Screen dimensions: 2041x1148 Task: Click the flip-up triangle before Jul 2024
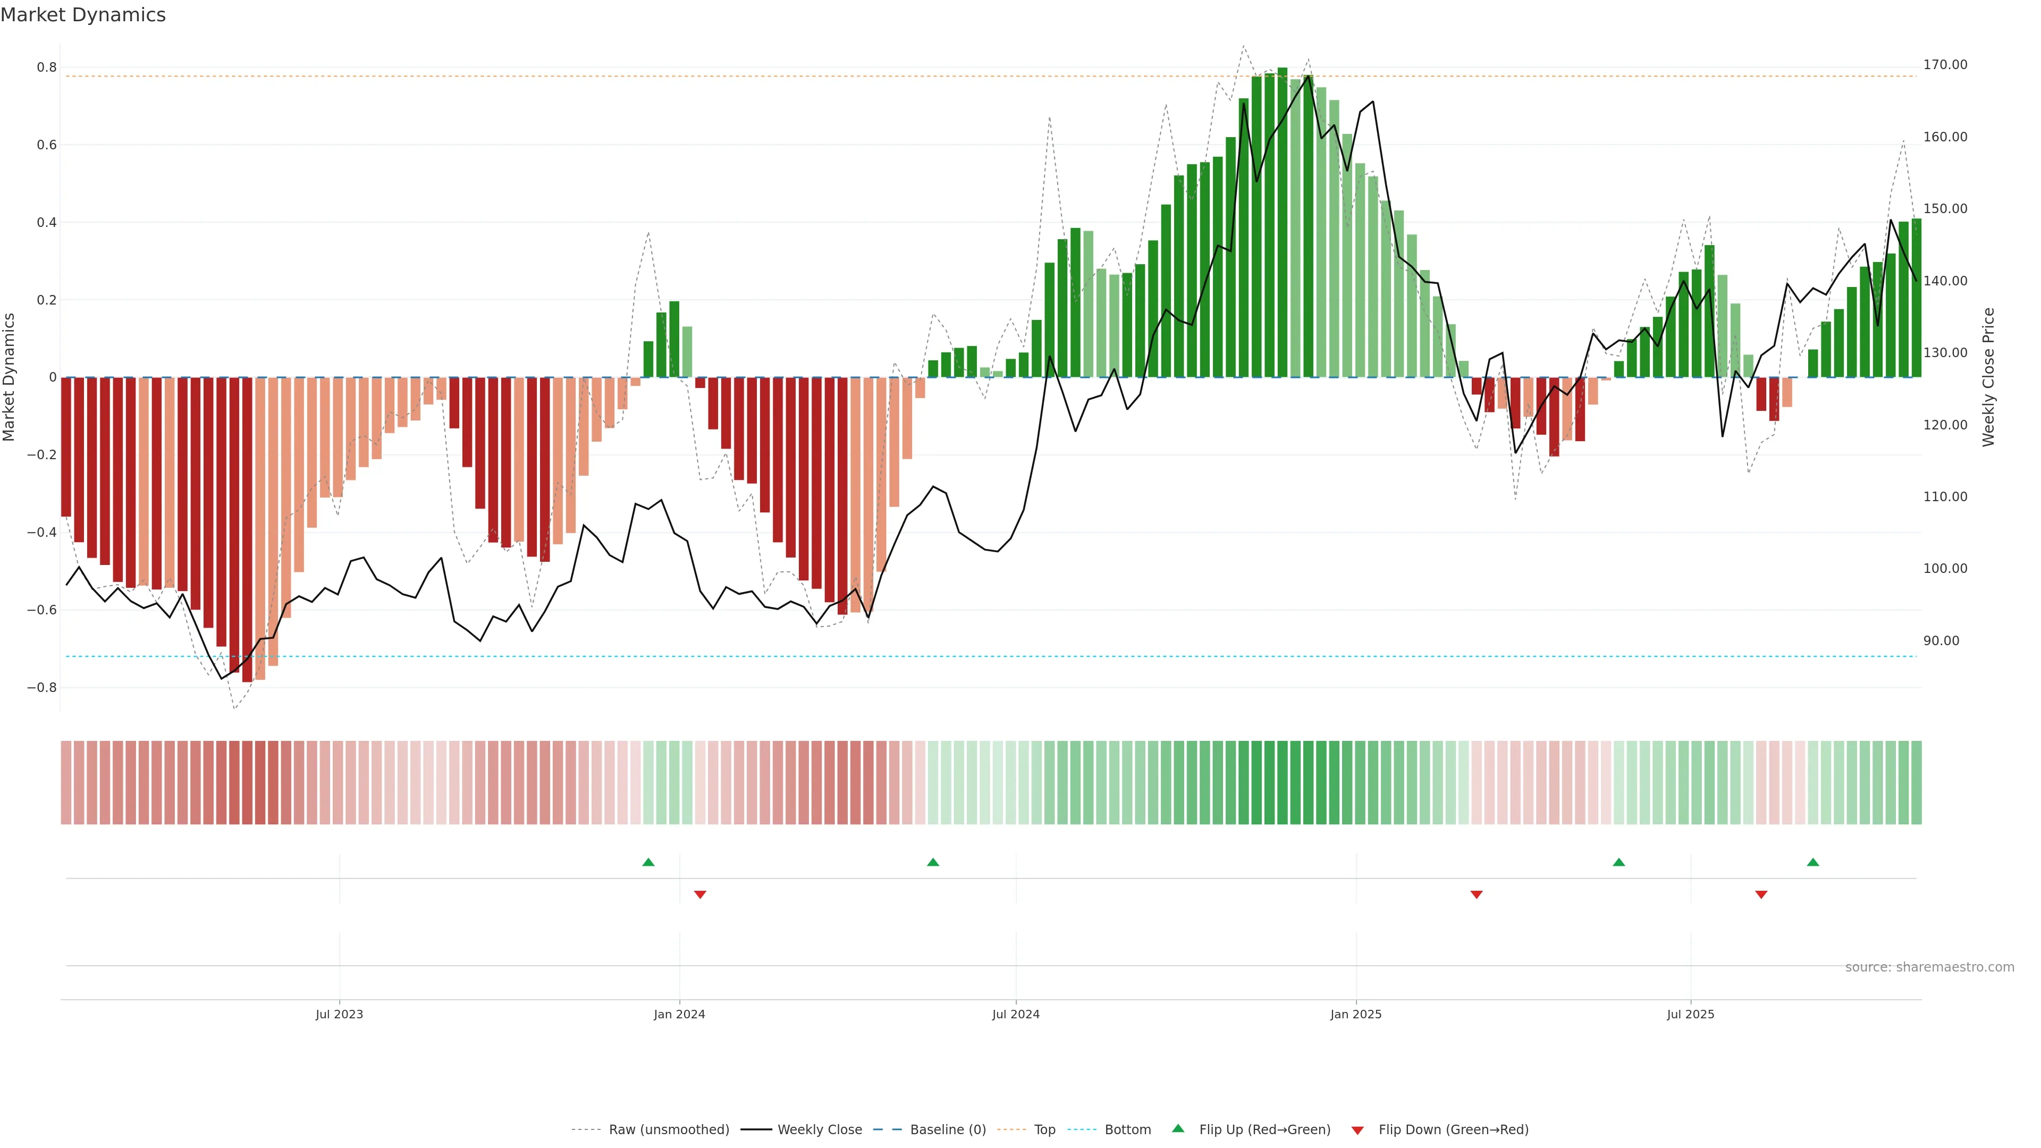[x=933, y=862]
